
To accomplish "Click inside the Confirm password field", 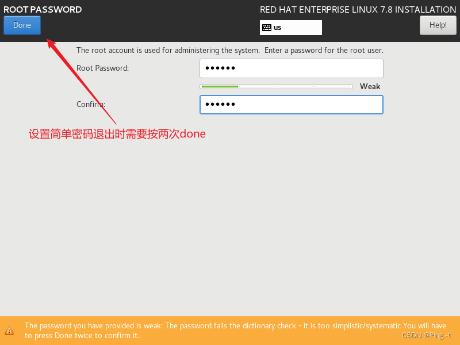I will coord(290,104).
